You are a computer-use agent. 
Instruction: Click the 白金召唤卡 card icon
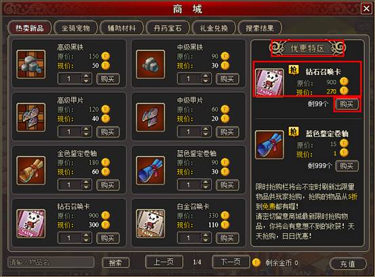pos(151,223)
